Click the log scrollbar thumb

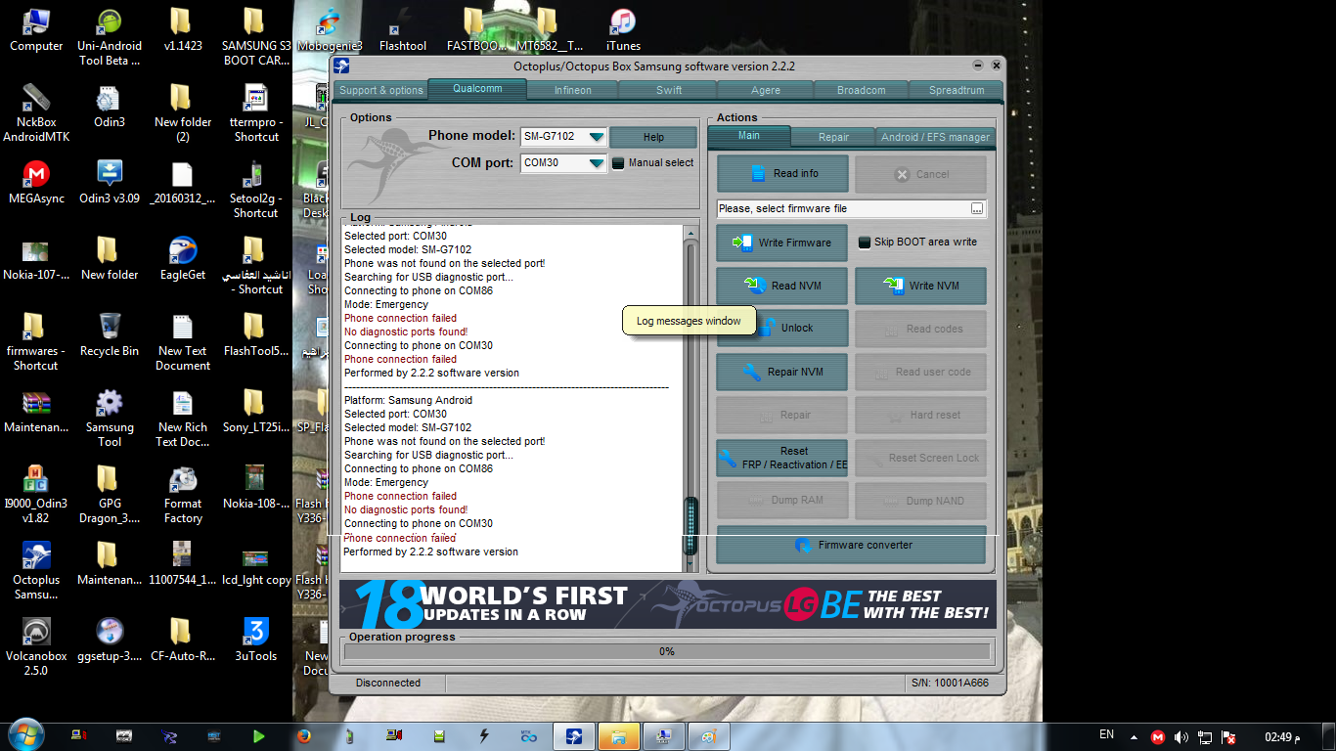tap(691, 525)
